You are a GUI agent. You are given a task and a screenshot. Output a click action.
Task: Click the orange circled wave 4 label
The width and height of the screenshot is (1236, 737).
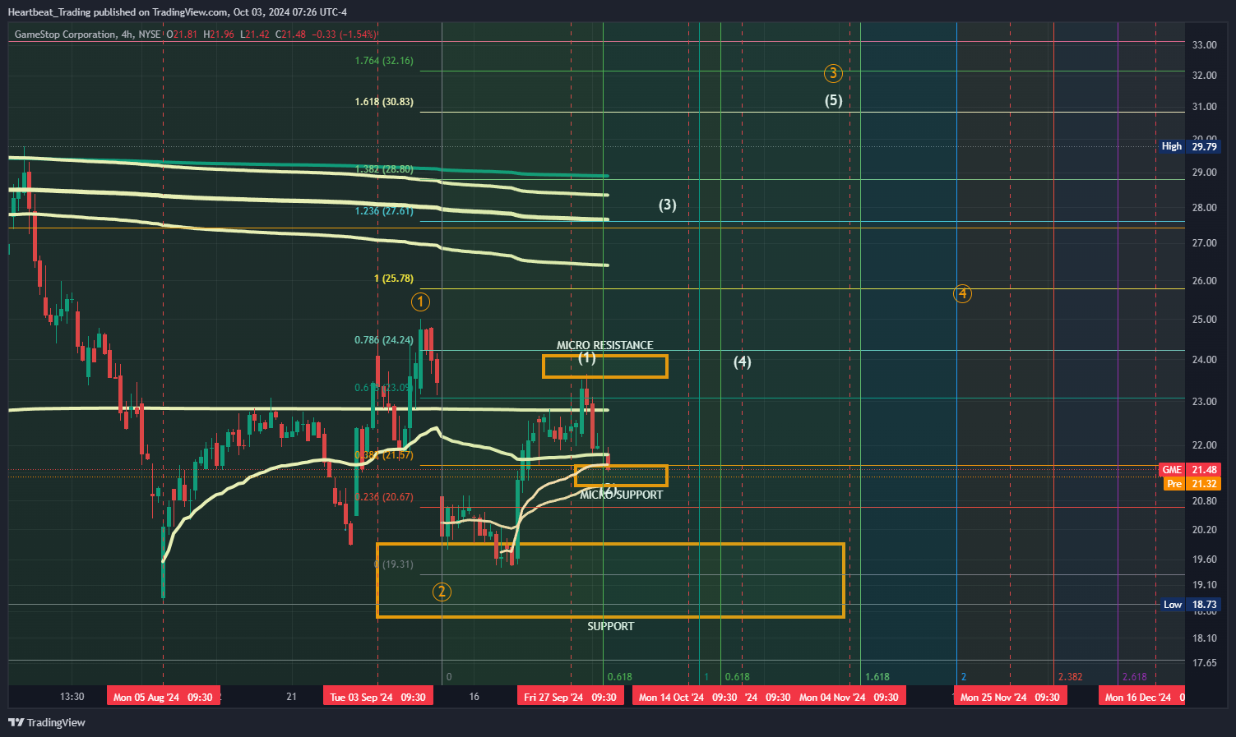962,293
